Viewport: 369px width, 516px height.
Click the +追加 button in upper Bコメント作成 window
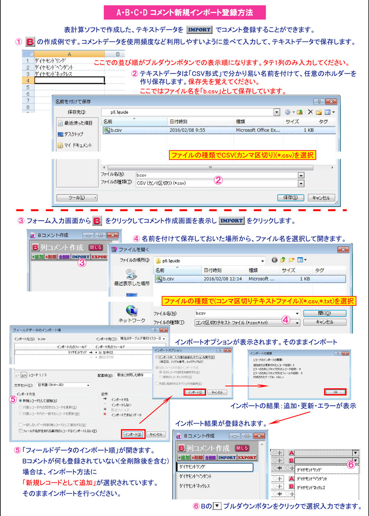[x=39, y=257]
